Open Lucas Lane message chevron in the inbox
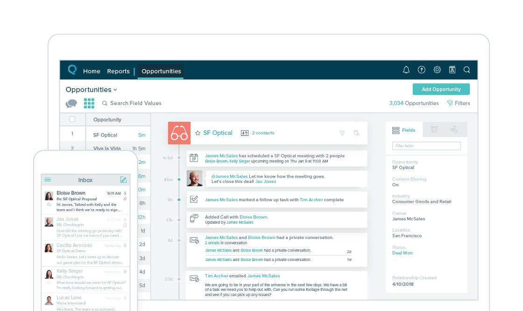The image size is (523, 311). pyautogui.click(x=125, y=298)
